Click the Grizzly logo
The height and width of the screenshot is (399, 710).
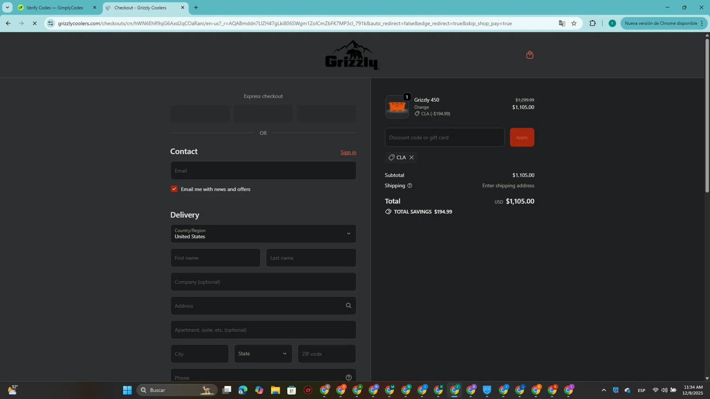[352, 55]
